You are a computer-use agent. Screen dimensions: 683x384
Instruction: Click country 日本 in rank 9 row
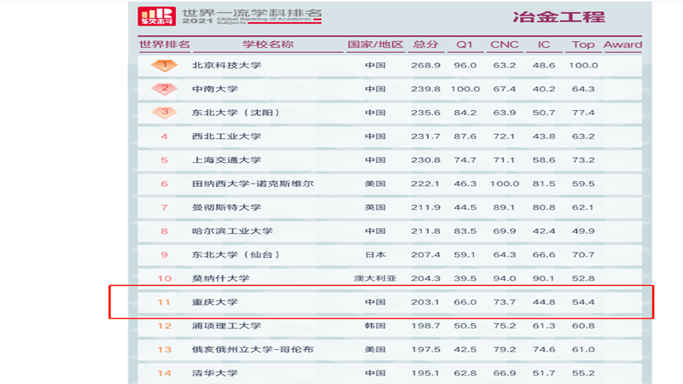375,254
